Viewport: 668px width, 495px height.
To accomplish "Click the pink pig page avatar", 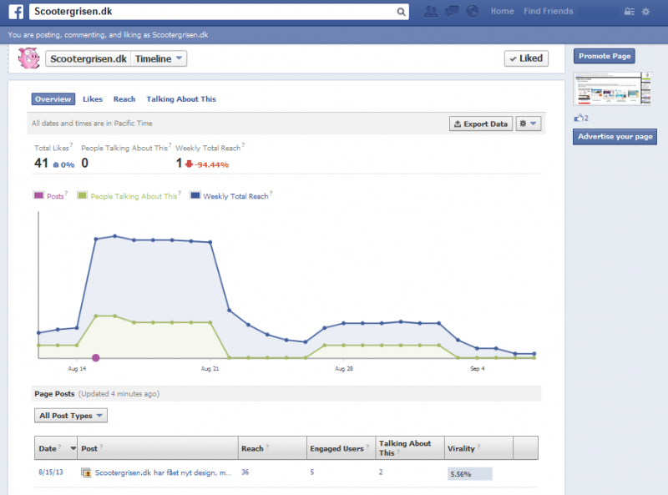I will coord(28,58).
